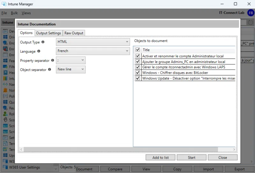
Task: Toggle the Title select-all checkbox
Action: (138, 50)
